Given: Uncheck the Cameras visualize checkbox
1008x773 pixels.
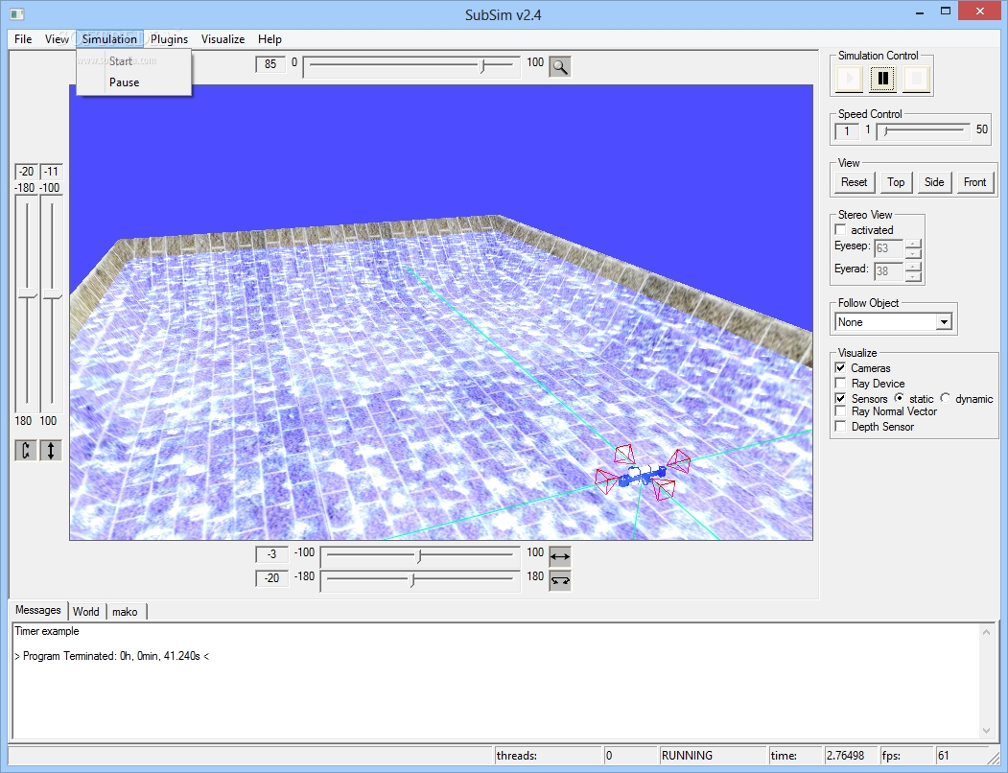Looking at the screenshot, I should click(840, 368).
